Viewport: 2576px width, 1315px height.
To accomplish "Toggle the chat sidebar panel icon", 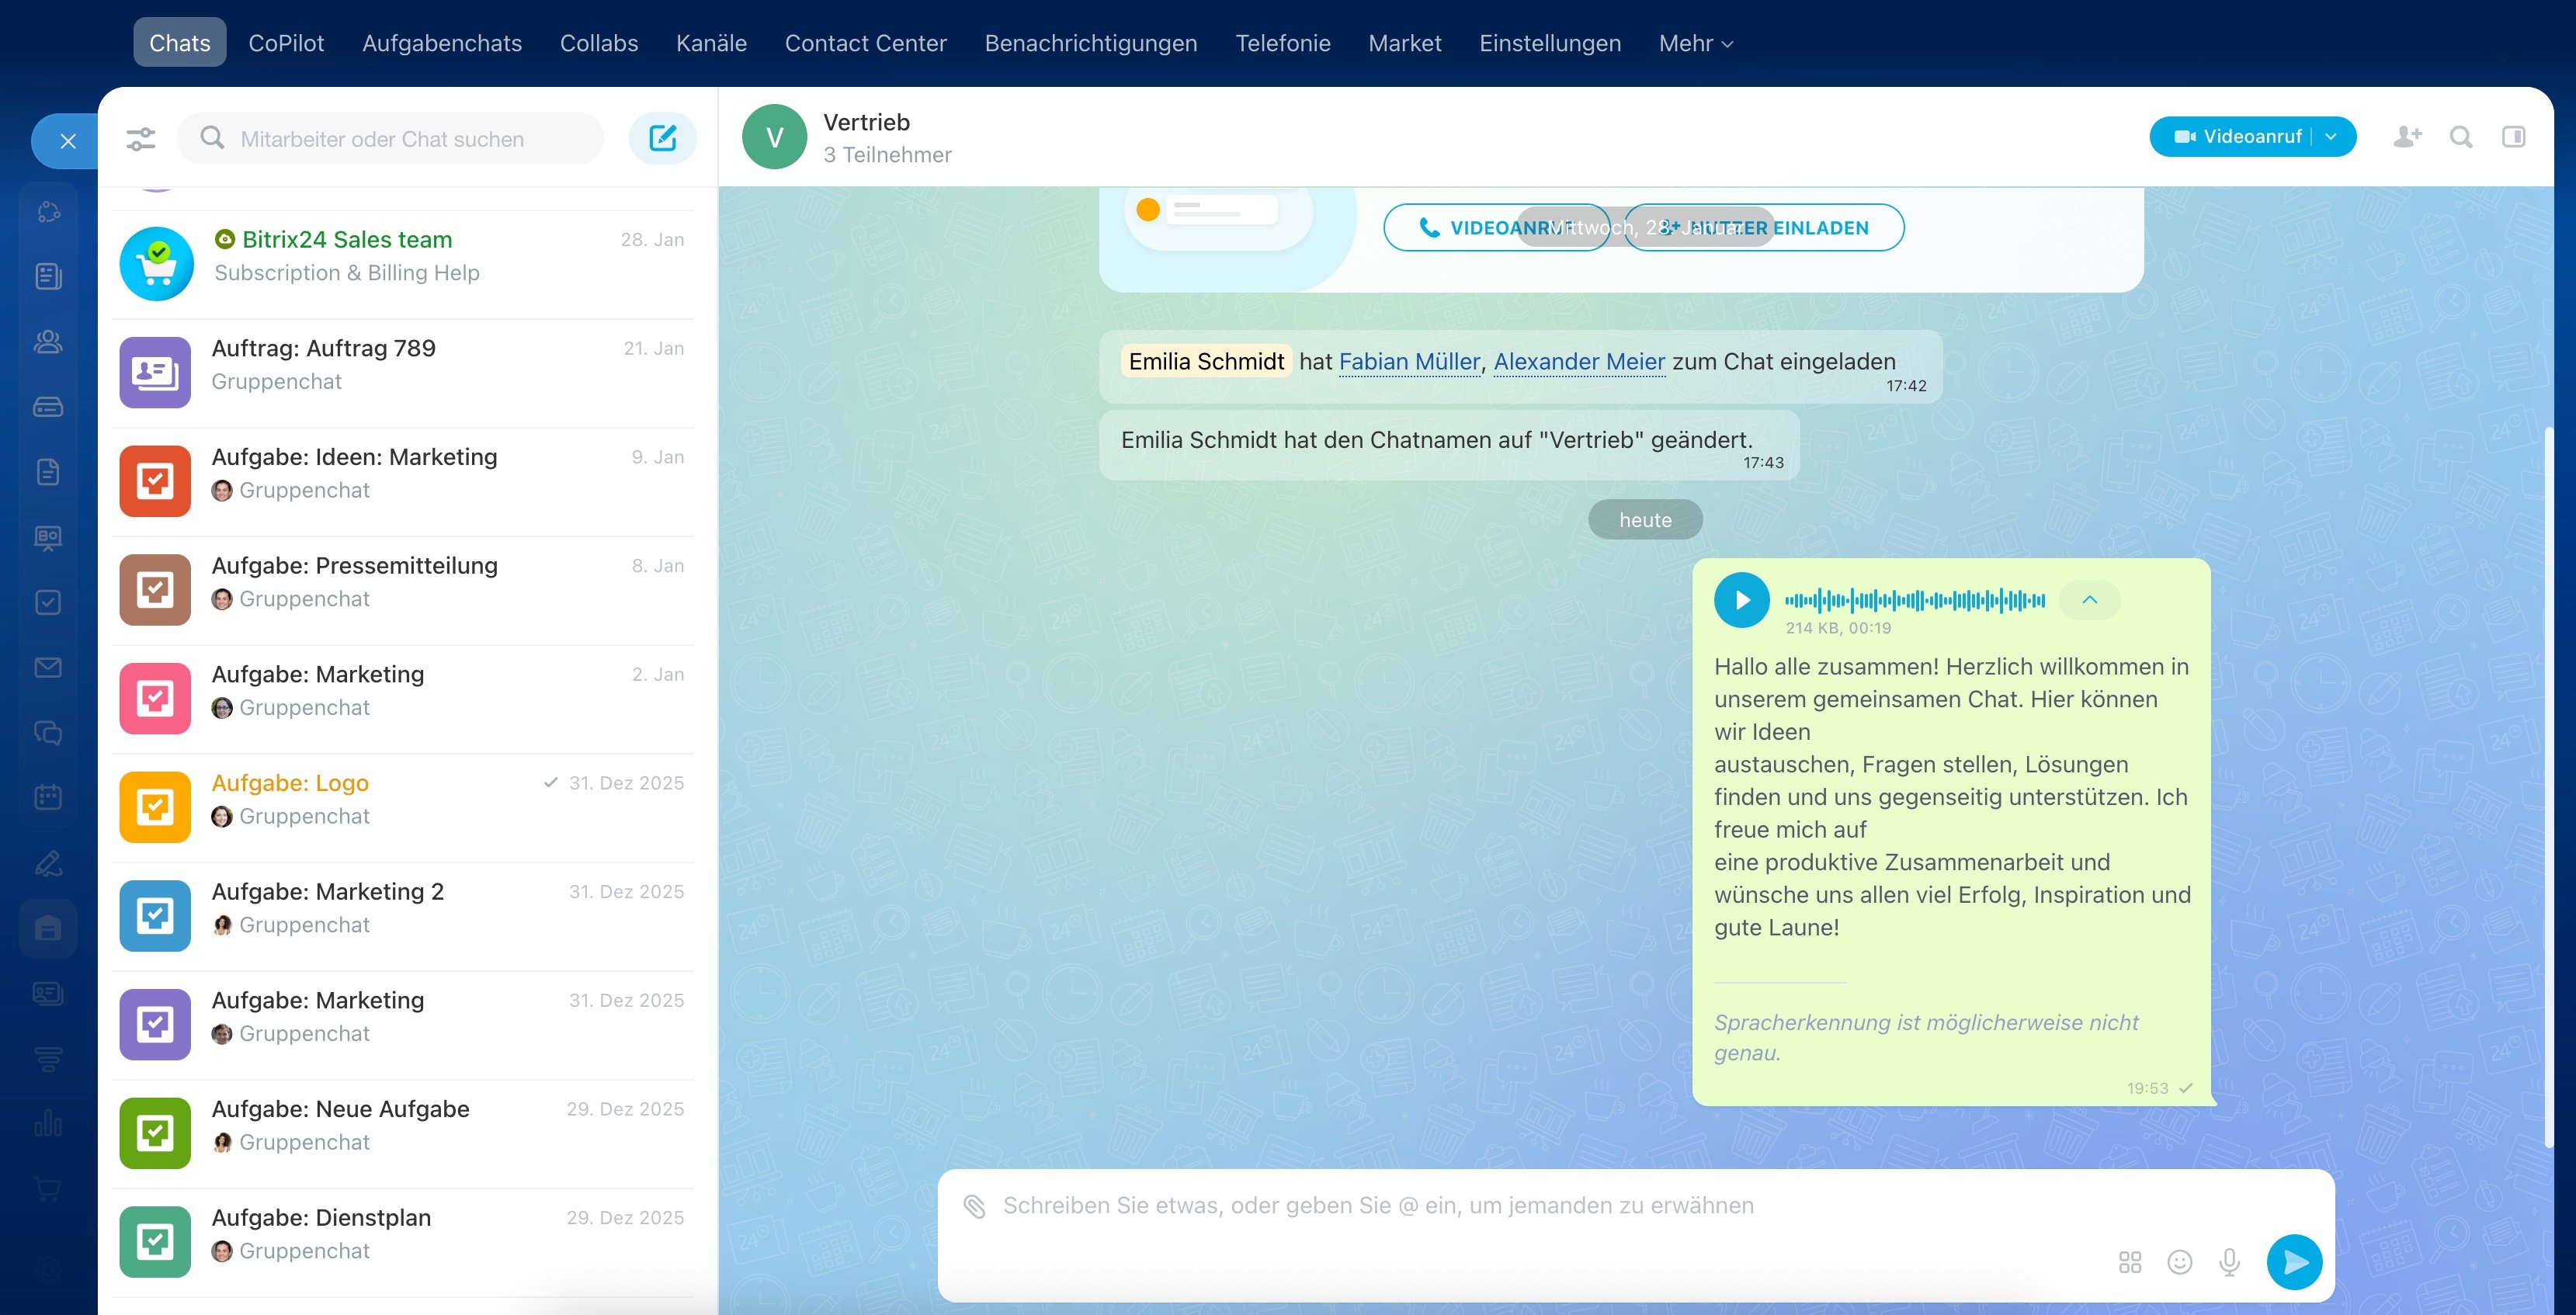I will [x=2513, y=137].
